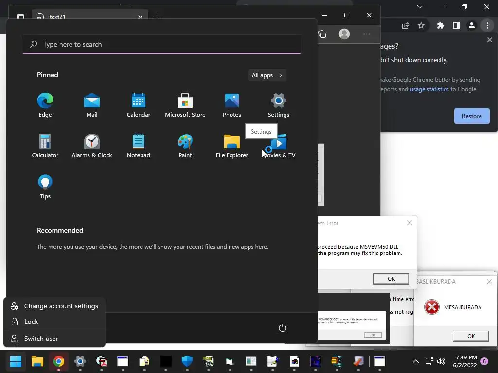This screenshot has height=373, width=498.
Task: Click the Windows Start button on taskbar
Action: coord(16,361)
